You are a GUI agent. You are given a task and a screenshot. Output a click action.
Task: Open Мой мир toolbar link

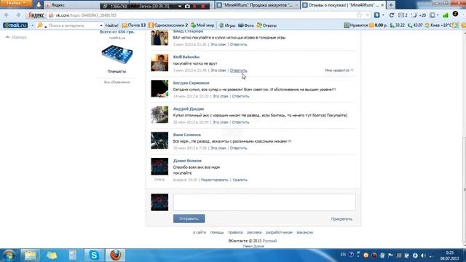[x=202, y=25]
